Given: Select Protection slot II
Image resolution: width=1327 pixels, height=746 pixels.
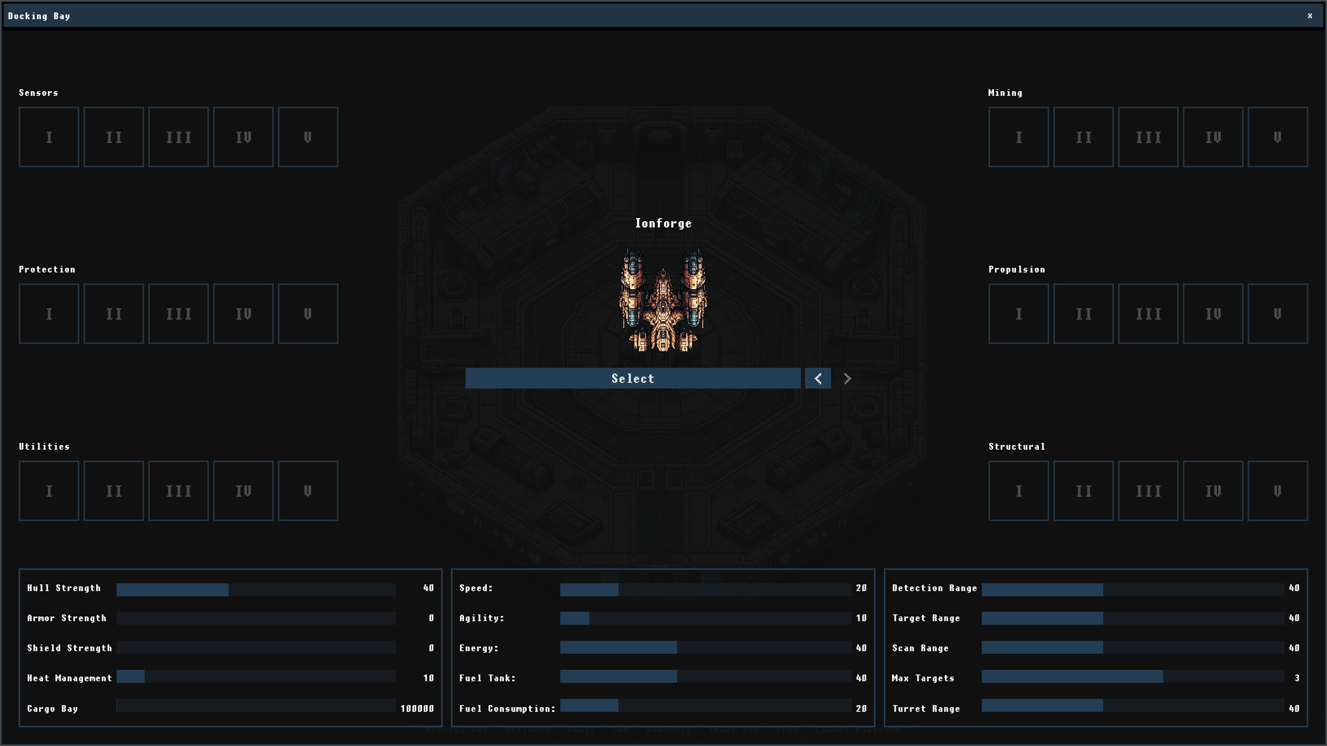Looking at the screenshot, I should click(114, 313).
